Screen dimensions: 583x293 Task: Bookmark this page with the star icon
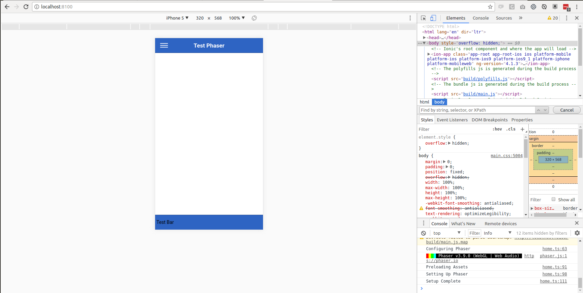[490, 7]
